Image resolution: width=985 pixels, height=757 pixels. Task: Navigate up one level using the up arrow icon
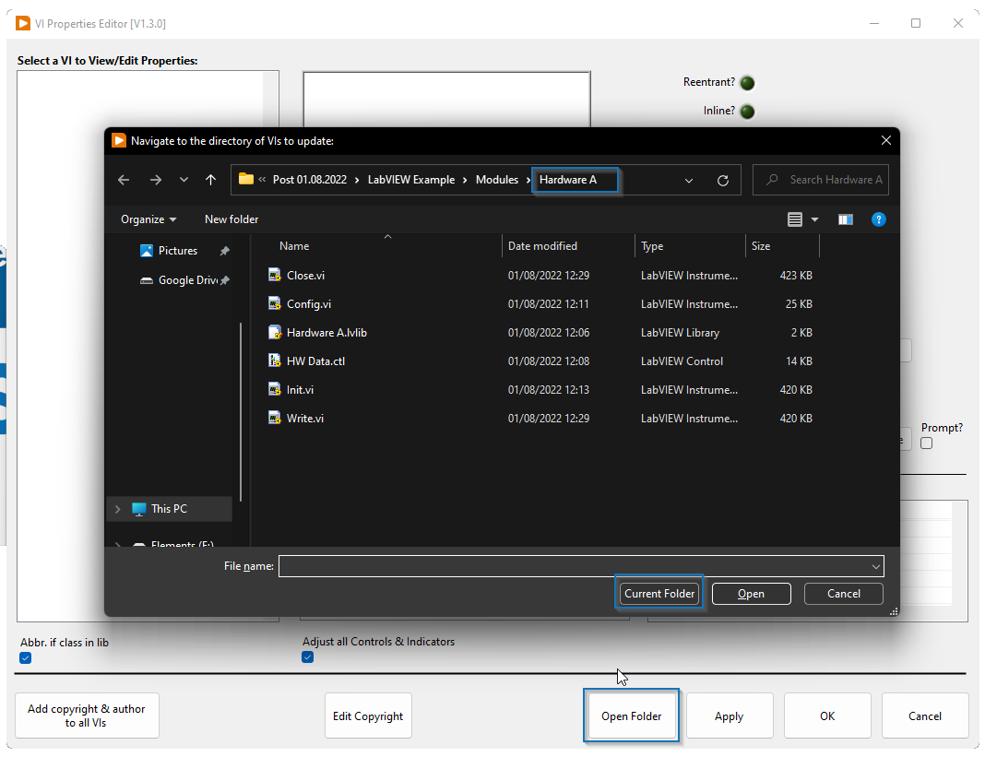point(210,180)
